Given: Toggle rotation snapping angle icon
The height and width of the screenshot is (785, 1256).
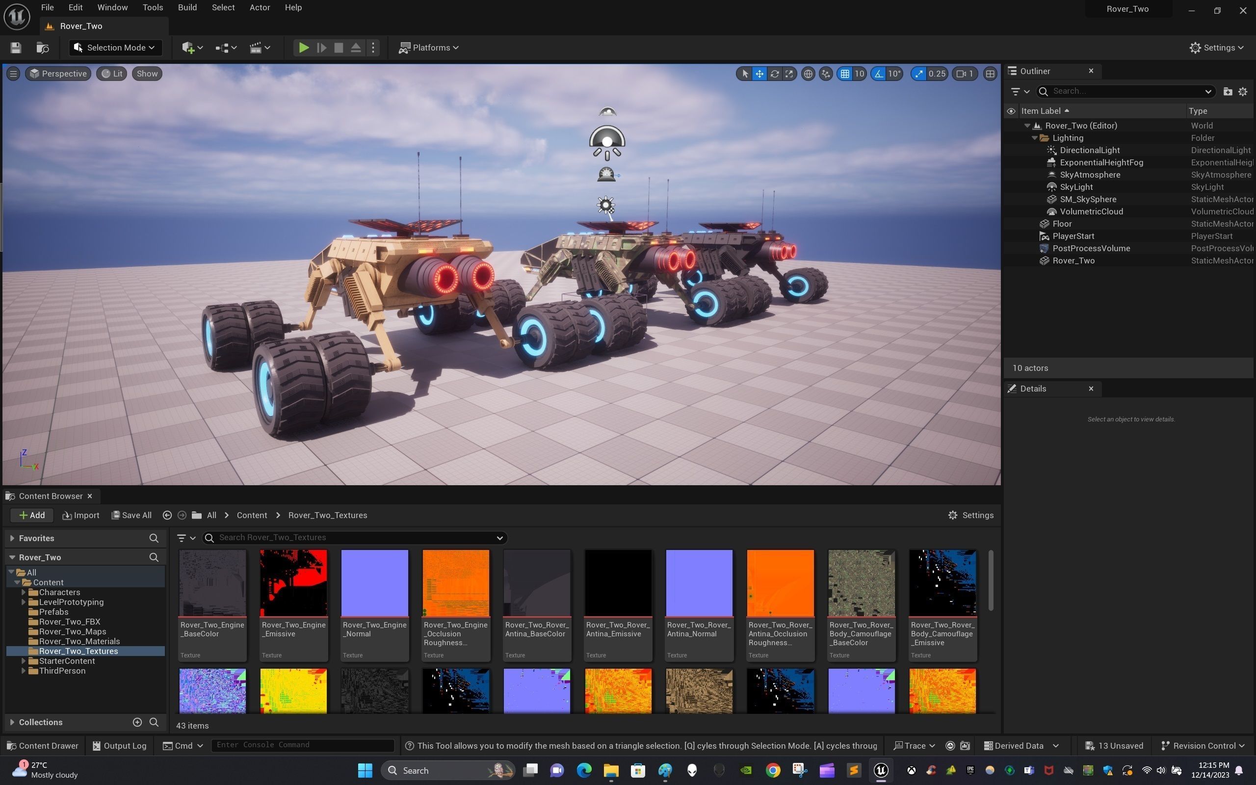Looking at the screenshot, I should (x=879, y=74).
